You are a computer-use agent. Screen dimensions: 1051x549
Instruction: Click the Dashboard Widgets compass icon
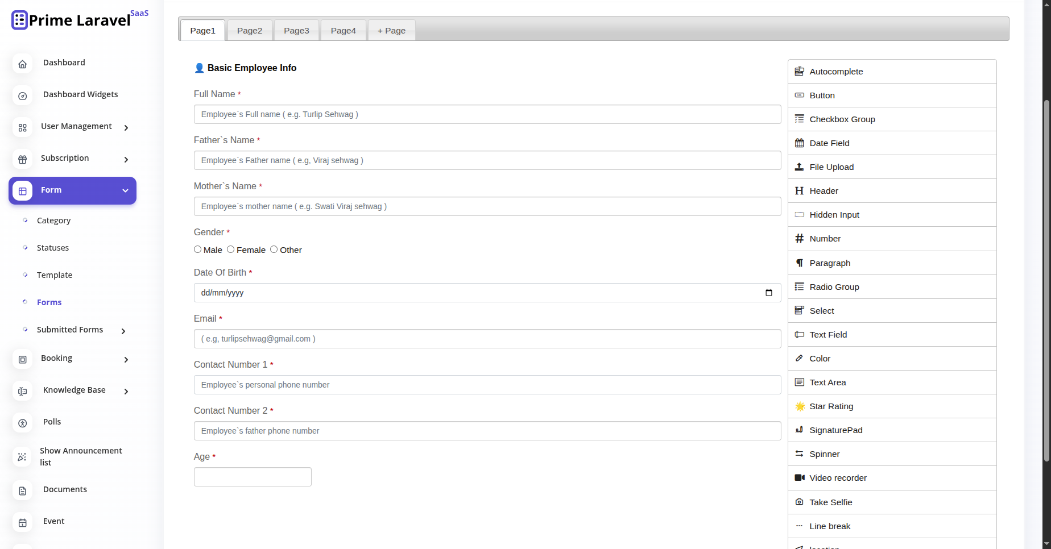click(22, 96)
